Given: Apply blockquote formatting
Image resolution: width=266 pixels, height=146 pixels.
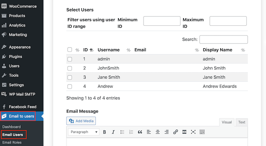Looking at the screenshot, I should (140, 132).
